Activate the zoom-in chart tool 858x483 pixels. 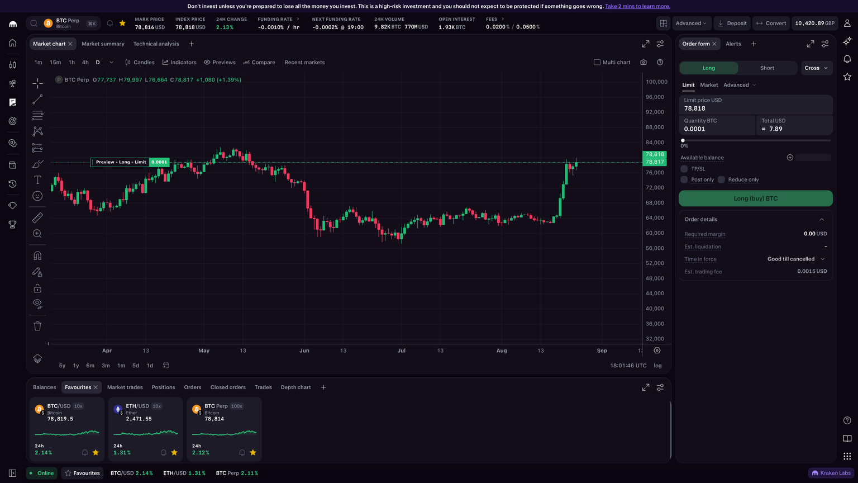pyautogui.click(x=37, y=234)
